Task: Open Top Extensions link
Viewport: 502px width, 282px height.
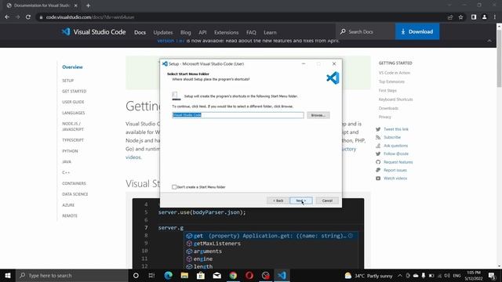Action: 391,81
